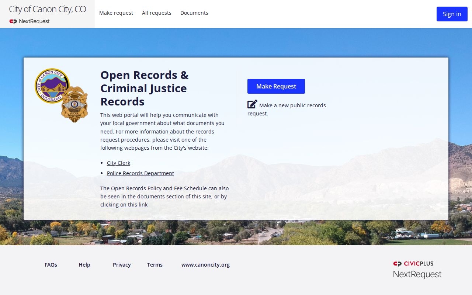Open the City Clerk link
Image resolution: width=472 pixels, height=295 pixels.
pos(118,163)
